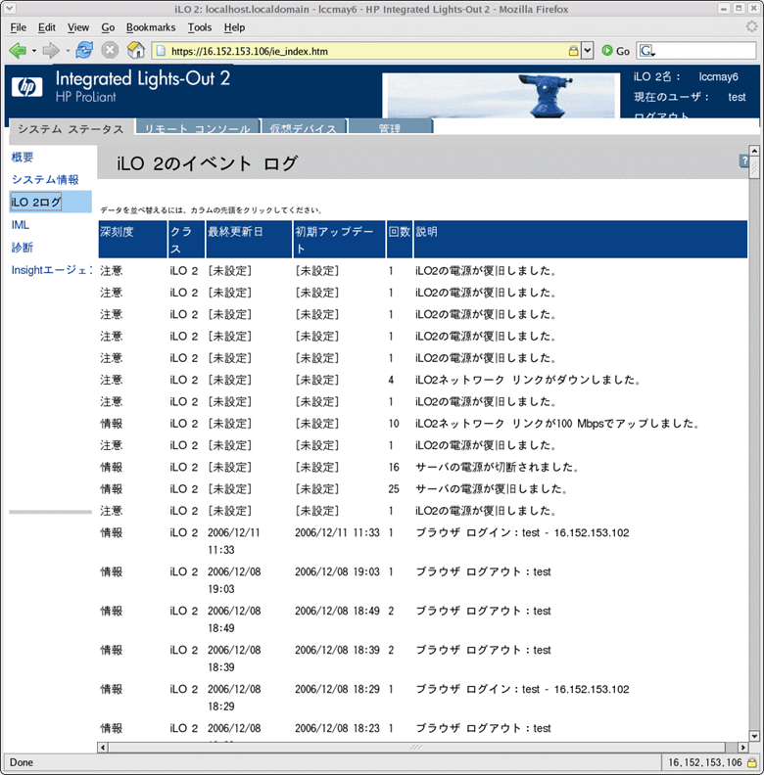Open the システム情報 sidebar link
764x775 pixels.
(x=45, y=179)
